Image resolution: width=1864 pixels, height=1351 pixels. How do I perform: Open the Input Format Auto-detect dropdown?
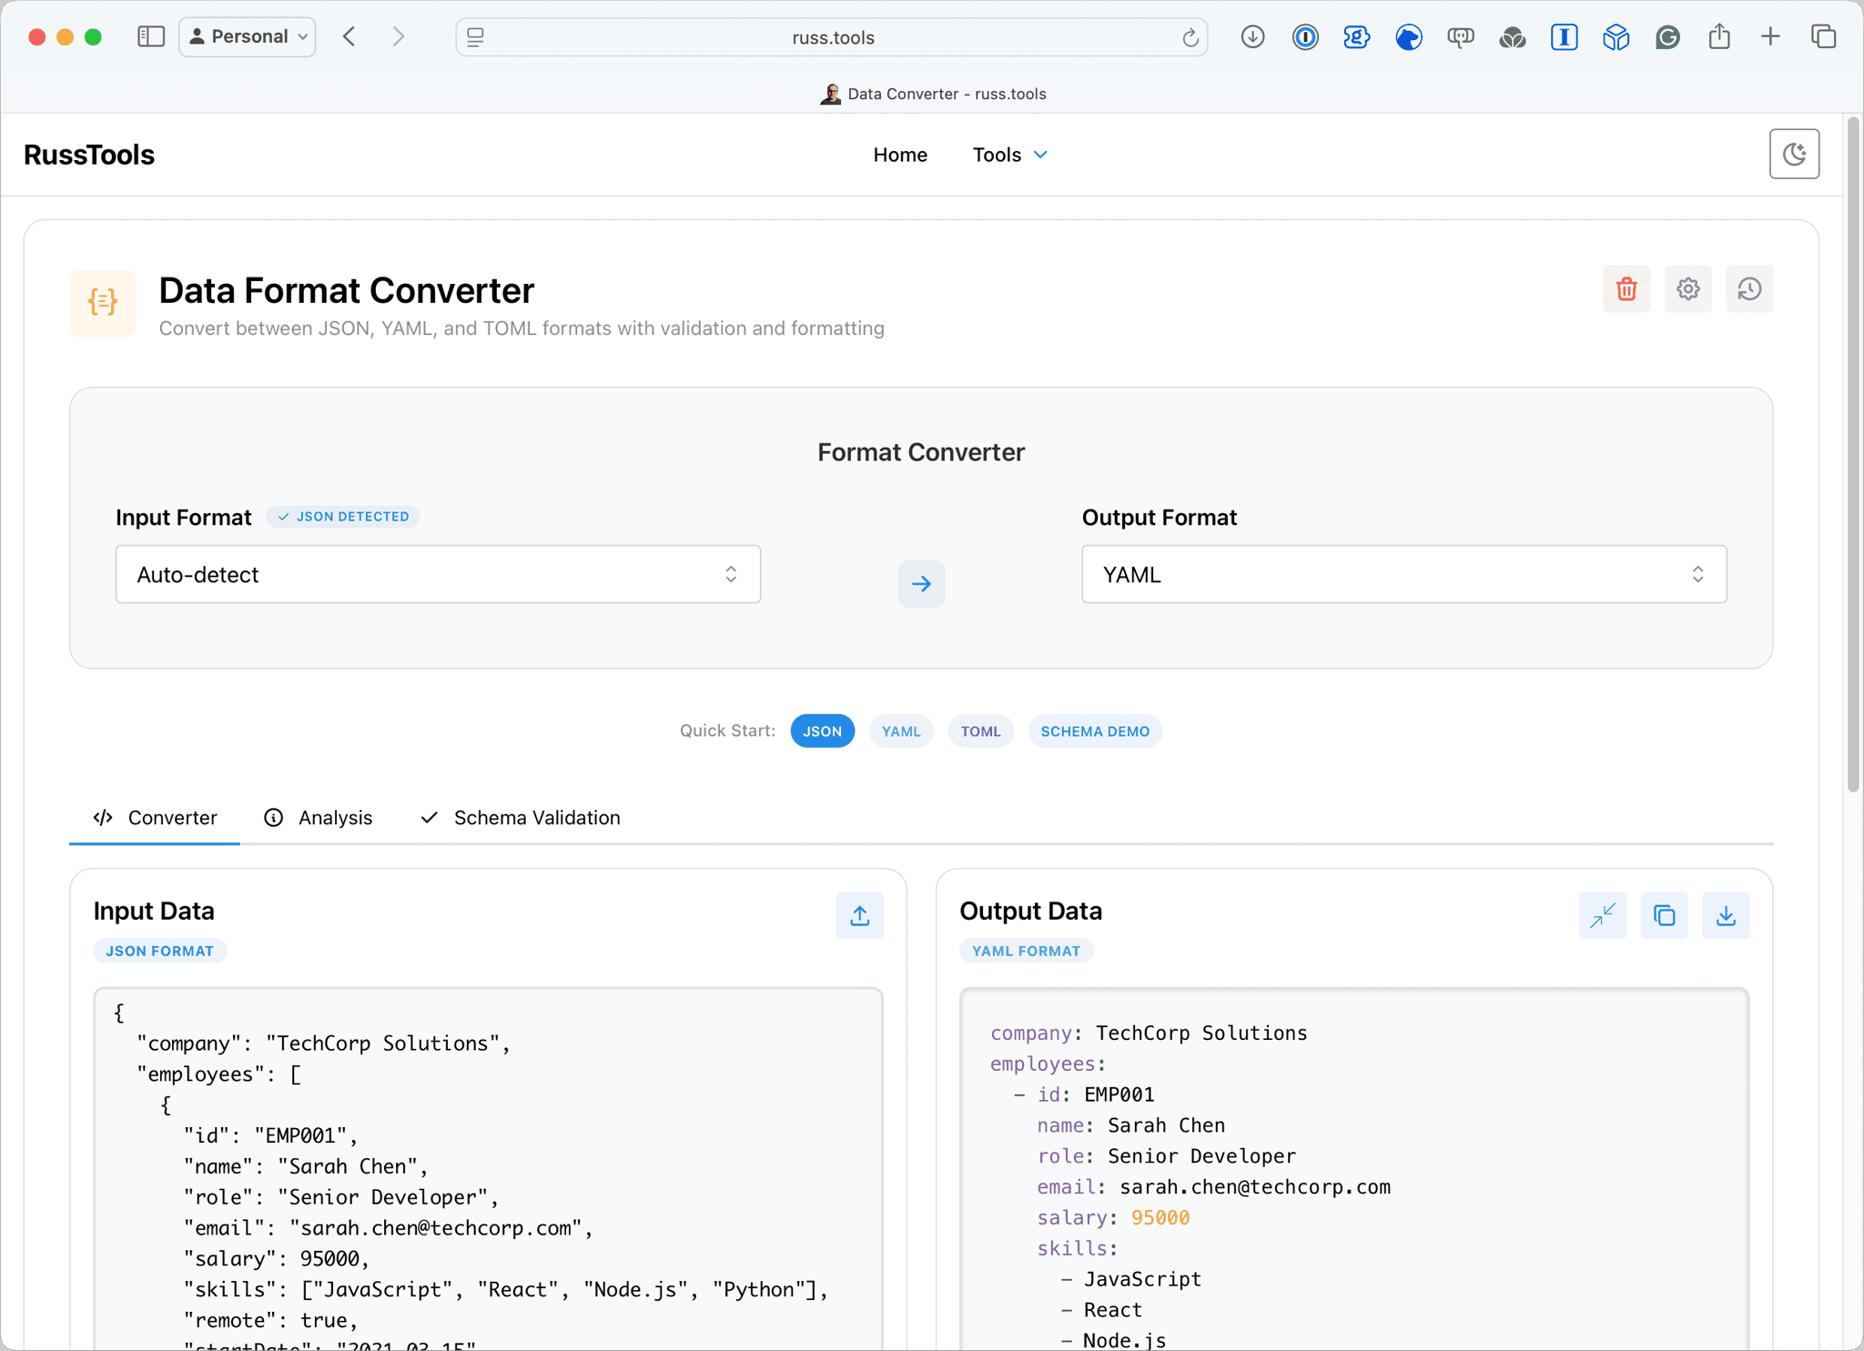point(438,574)
